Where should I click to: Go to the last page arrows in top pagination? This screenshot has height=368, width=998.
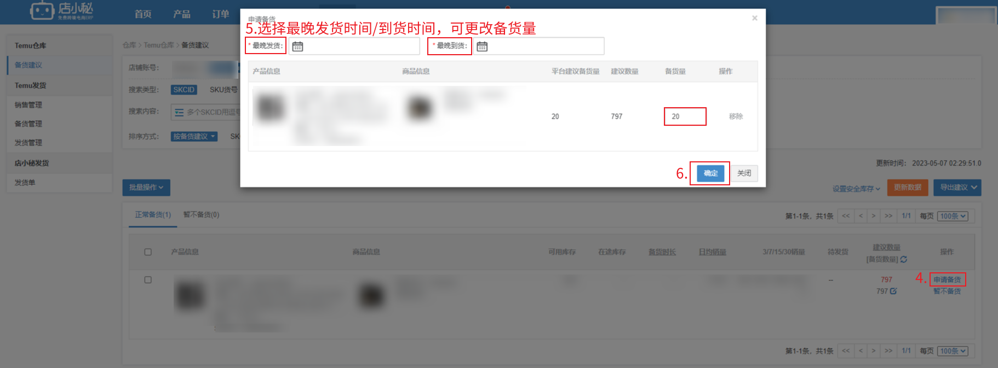pyautogui.click(x=888, y=216)
